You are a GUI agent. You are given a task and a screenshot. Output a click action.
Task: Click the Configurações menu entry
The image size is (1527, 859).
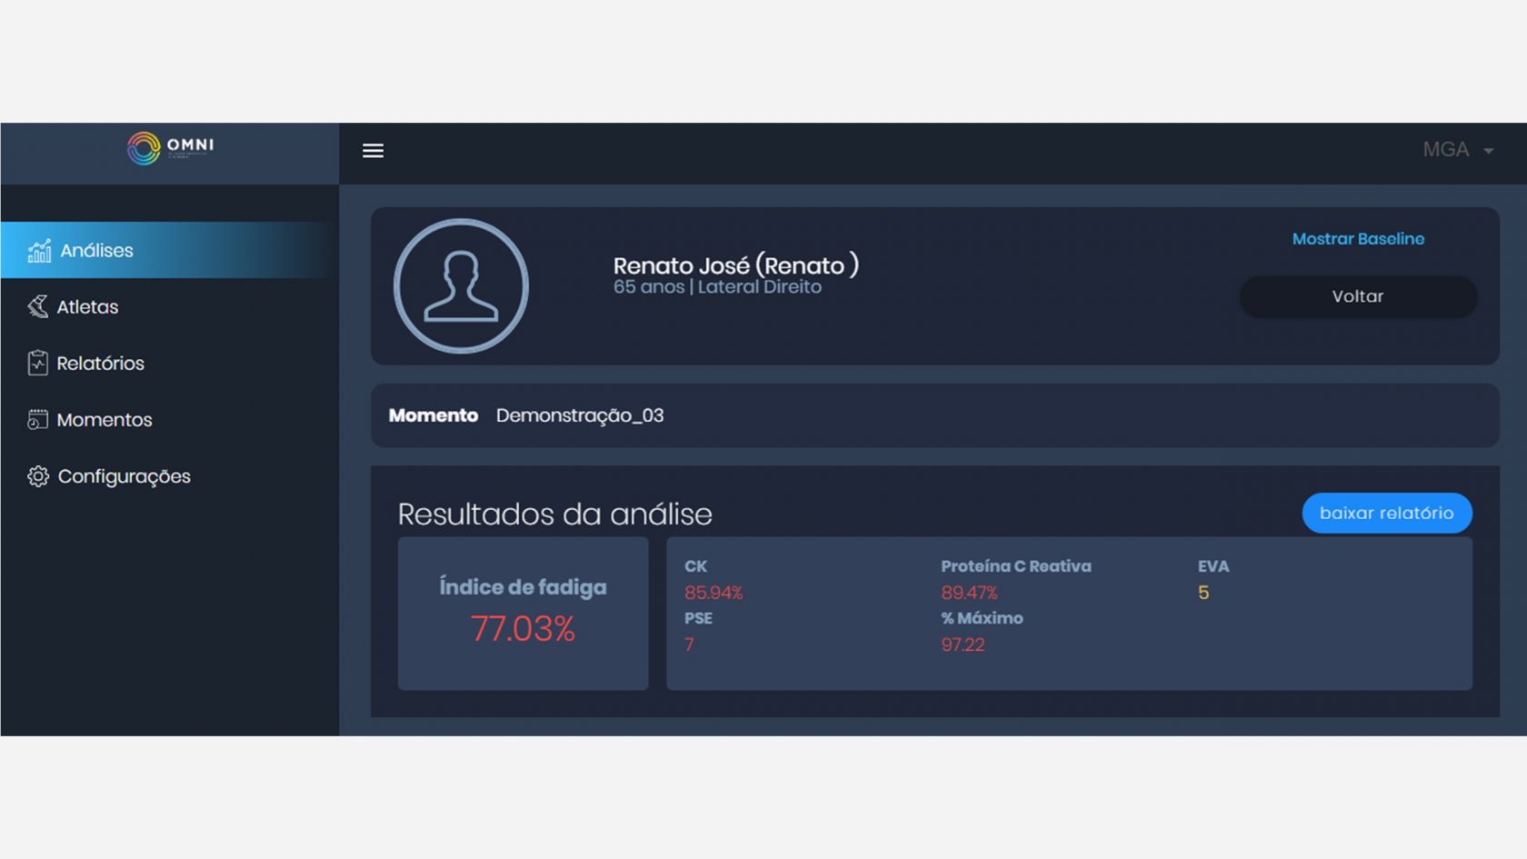(x=125, y=475)
